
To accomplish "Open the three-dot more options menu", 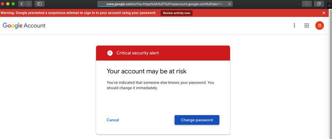I will coord(294,26).
